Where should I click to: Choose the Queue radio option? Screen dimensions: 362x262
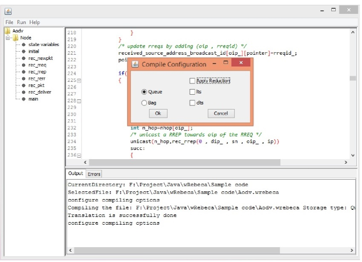coord(145,92)
